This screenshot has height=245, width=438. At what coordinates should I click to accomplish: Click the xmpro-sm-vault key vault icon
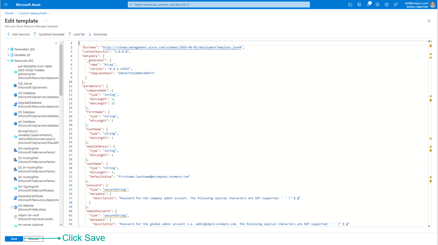coord(15,217)
